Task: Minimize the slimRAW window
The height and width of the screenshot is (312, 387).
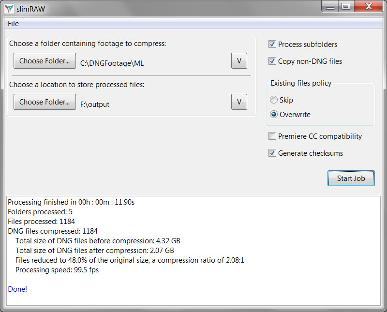Action: point(330,7)
